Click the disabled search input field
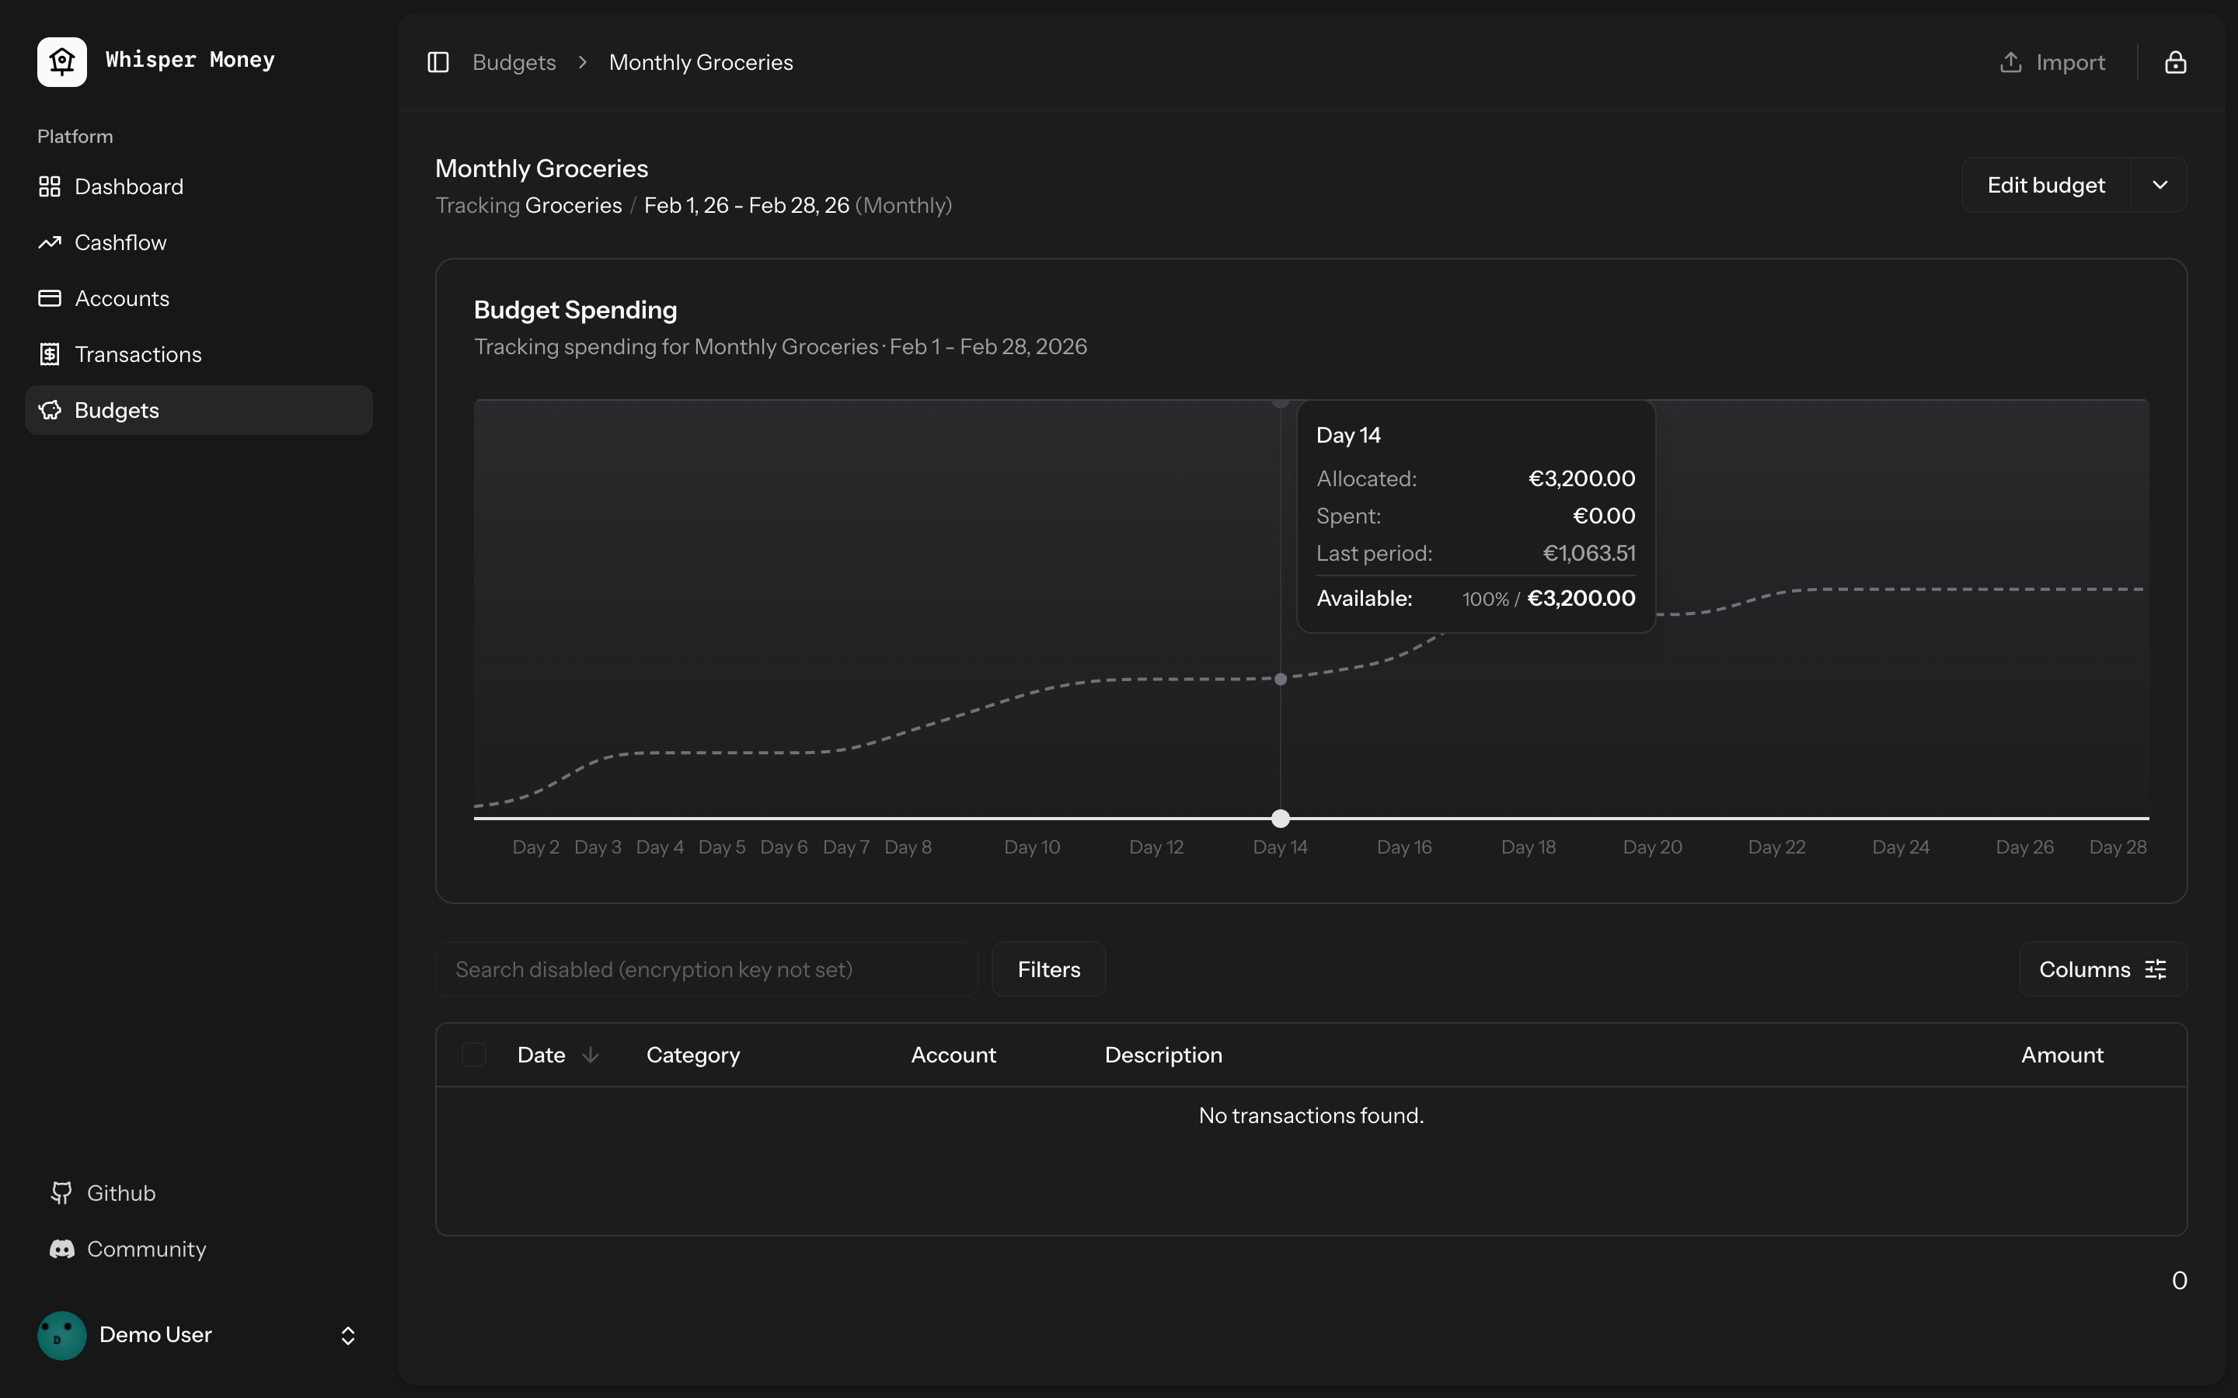The height and width of the screenshot is (1398, 2238). coord(706,969)
